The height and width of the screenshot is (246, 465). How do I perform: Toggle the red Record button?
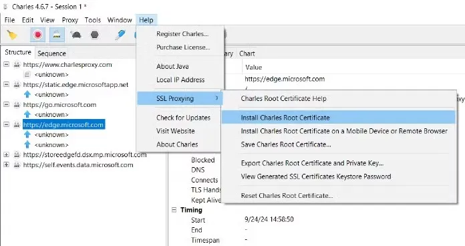37,35
